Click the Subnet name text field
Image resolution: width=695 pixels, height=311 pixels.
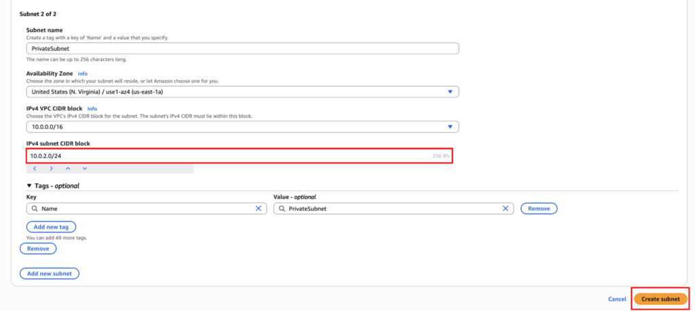[242, 49]
